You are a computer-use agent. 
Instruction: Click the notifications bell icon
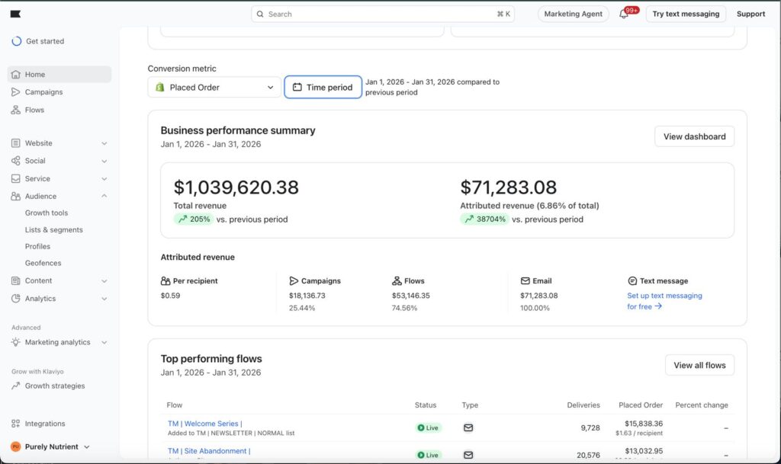[624, 14]
